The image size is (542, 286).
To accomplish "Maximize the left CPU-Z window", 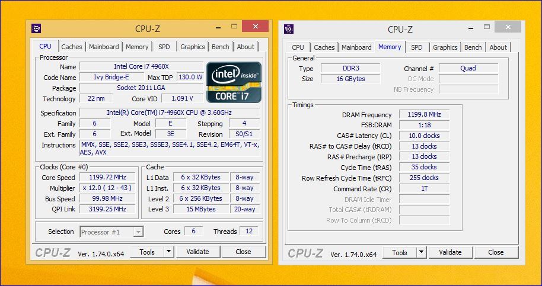I will 234,26.
